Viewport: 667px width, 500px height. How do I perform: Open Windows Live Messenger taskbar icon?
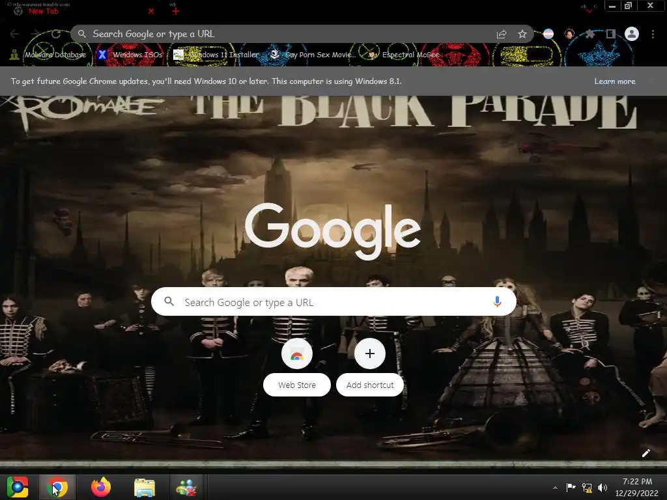(186, 488)
